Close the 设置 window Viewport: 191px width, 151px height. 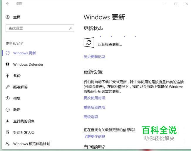tap(187, 4)
